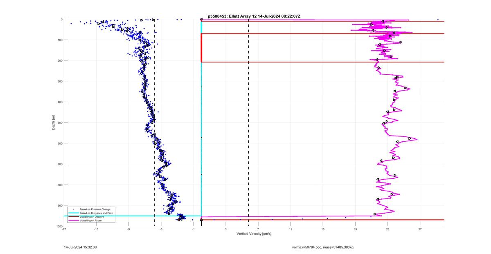Click the depth tick label '400'
This screenshot has height=254, width=491.
[60, 102]
